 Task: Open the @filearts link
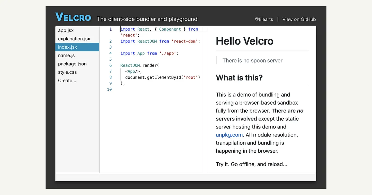pos(264,19)
